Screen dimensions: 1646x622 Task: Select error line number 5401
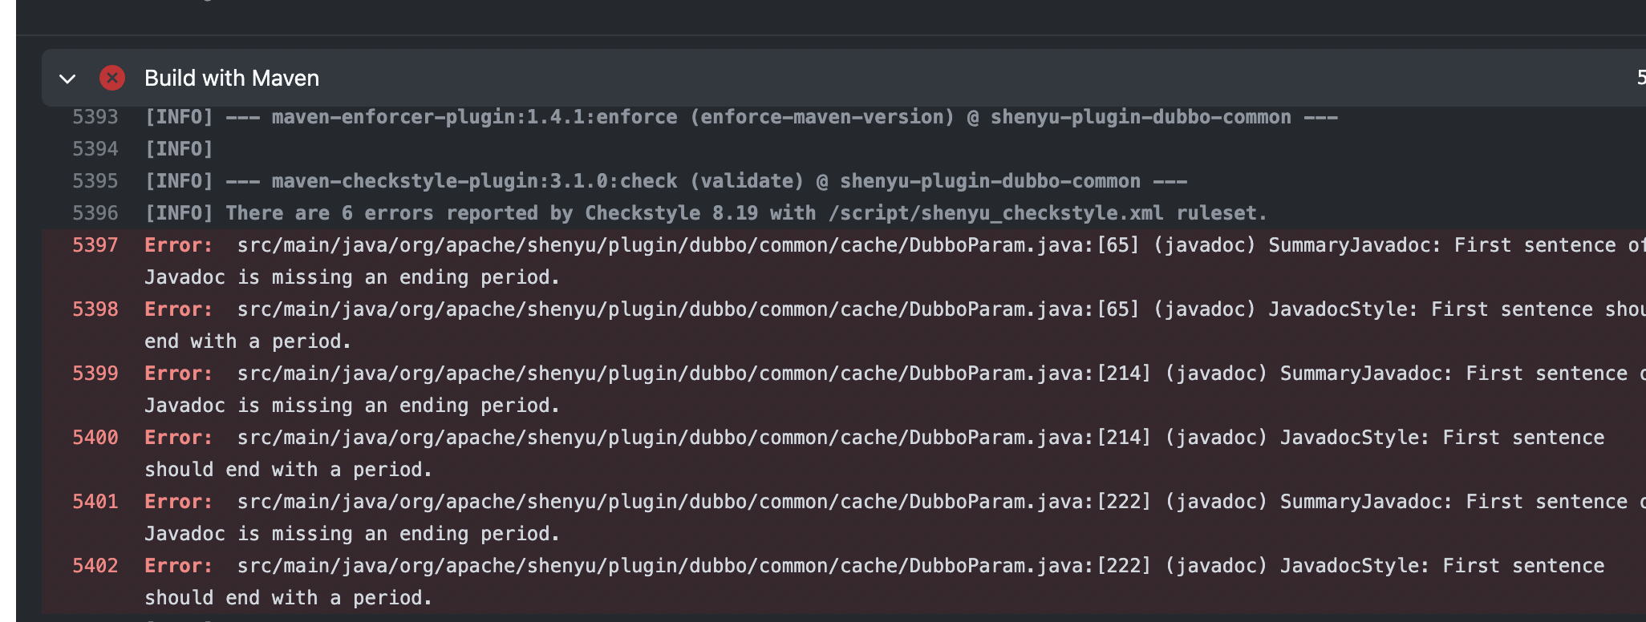95,502
